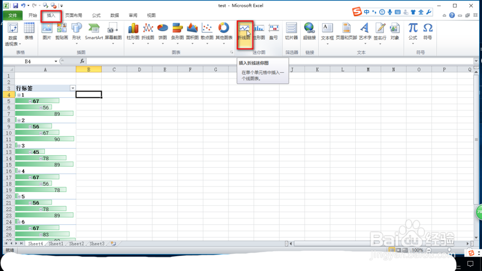
Task: Open the PivotTable (数据透视表) tool
Action: tap(13, 34)
